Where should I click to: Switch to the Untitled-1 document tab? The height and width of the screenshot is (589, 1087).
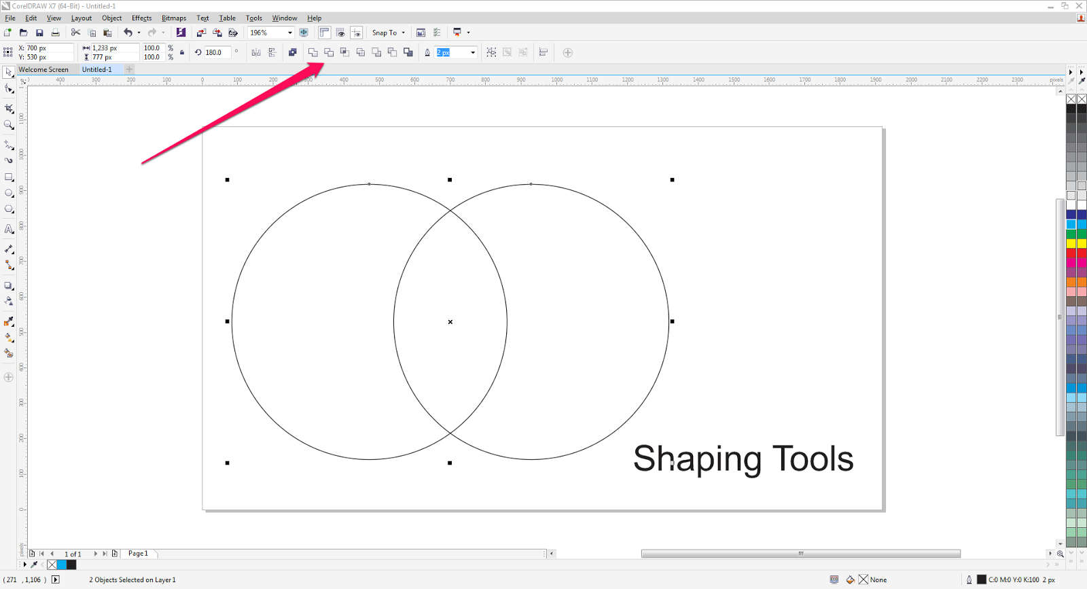[97, 69]
